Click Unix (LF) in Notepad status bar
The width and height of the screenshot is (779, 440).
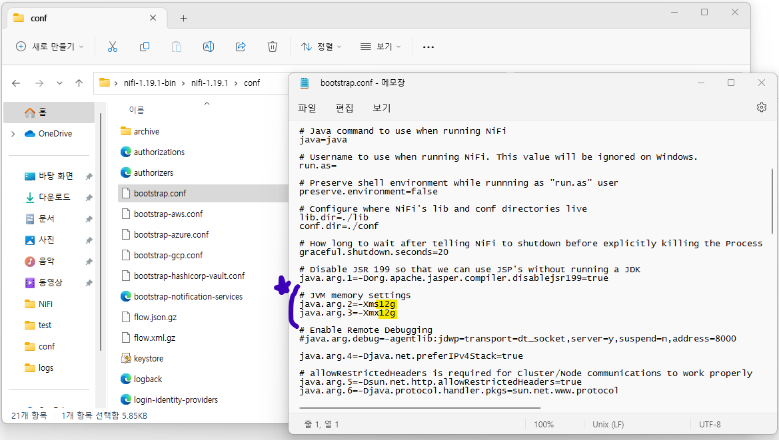click(x=608, y=425)
